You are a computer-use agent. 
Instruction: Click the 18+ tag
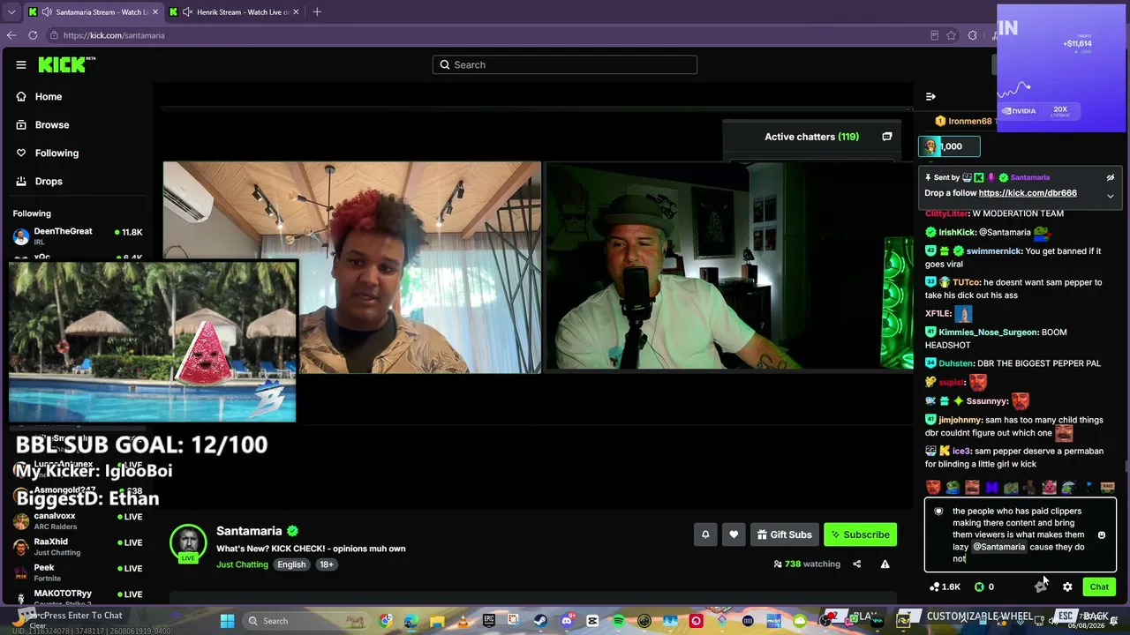327,564
